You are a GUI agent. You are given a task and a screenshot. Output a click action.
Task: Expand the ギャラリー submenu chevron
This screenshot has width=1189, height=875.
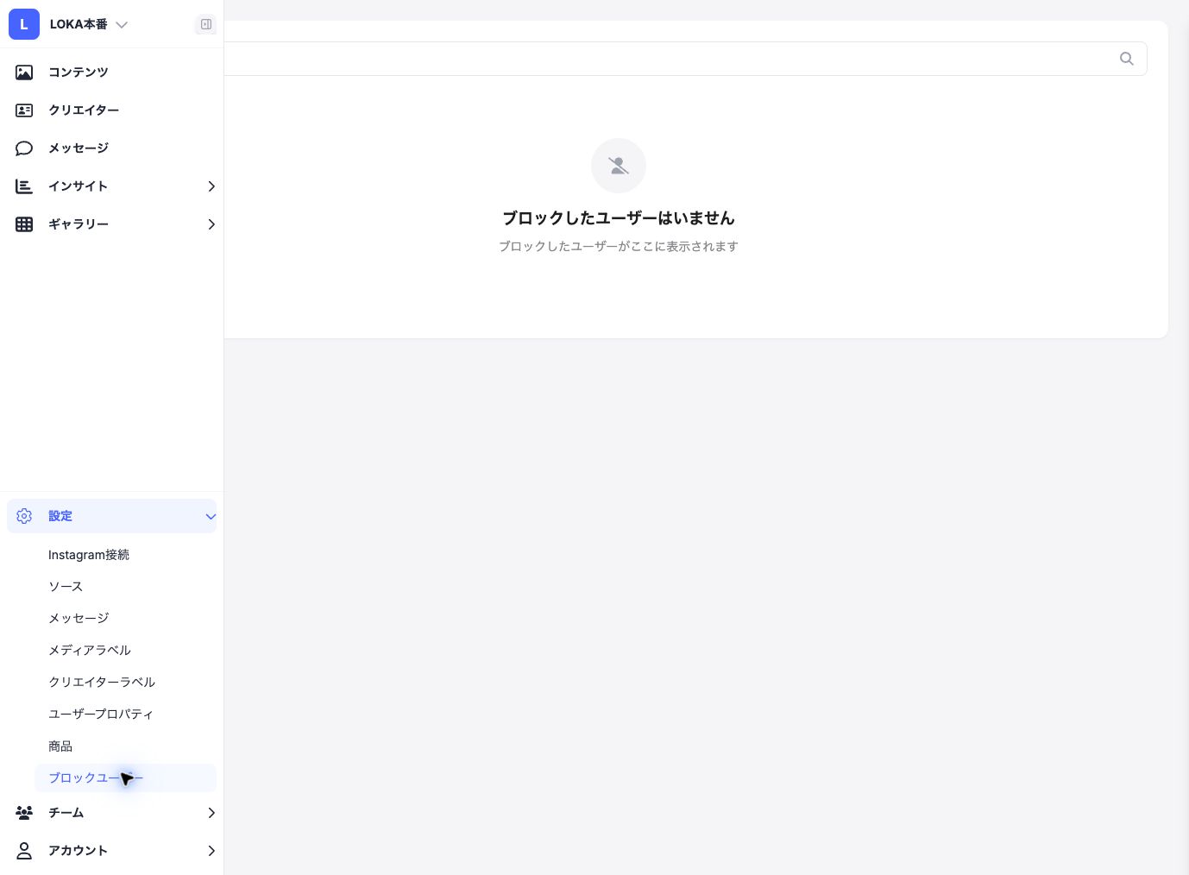tap(211, 224)
